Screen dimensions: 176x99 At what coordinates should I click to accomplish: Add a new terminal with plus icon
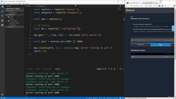109,69
